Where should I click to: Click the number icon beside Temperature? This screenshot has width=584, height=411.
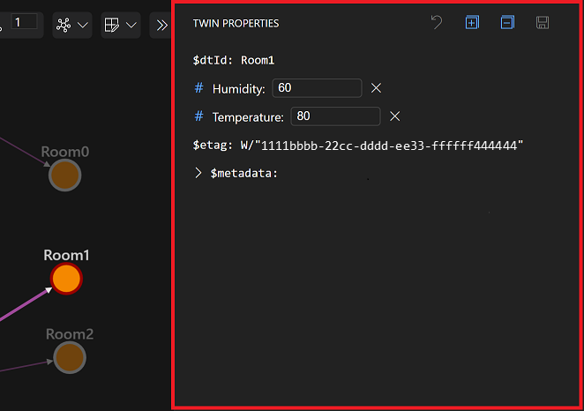199,116
